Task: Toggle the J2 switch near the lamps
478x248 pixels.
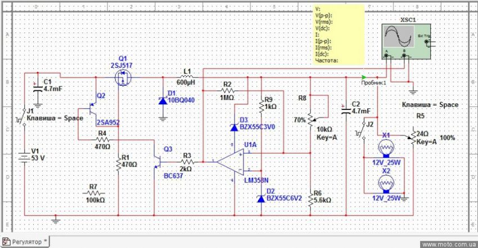Action: 360,132
